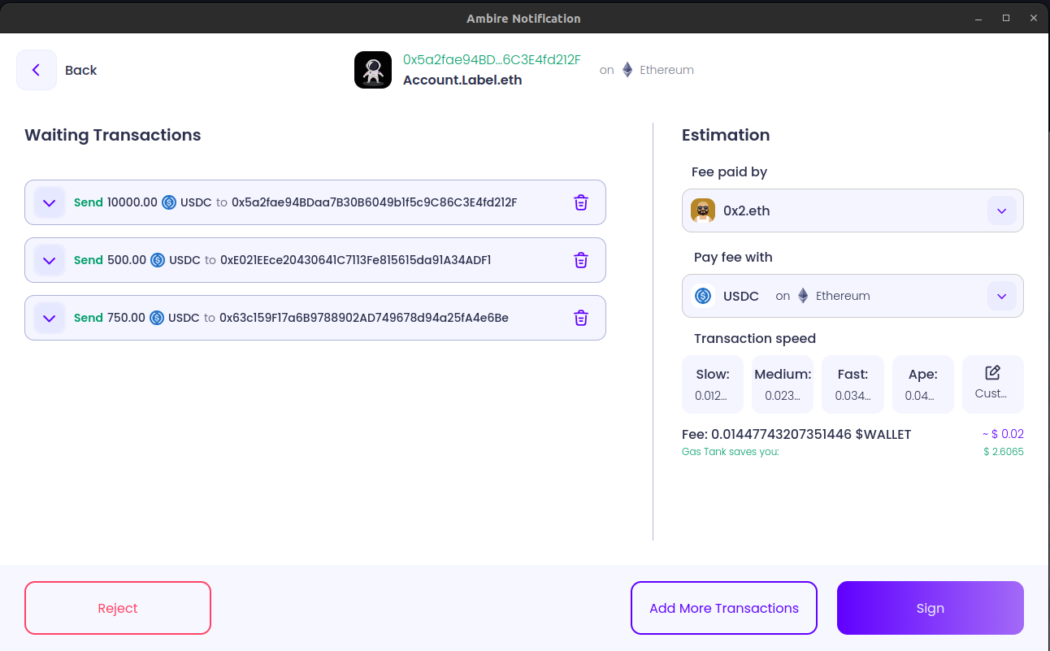Select Fast transaction speed
Viewport: 1050px width, 651px height.
[x=853, y=384]
